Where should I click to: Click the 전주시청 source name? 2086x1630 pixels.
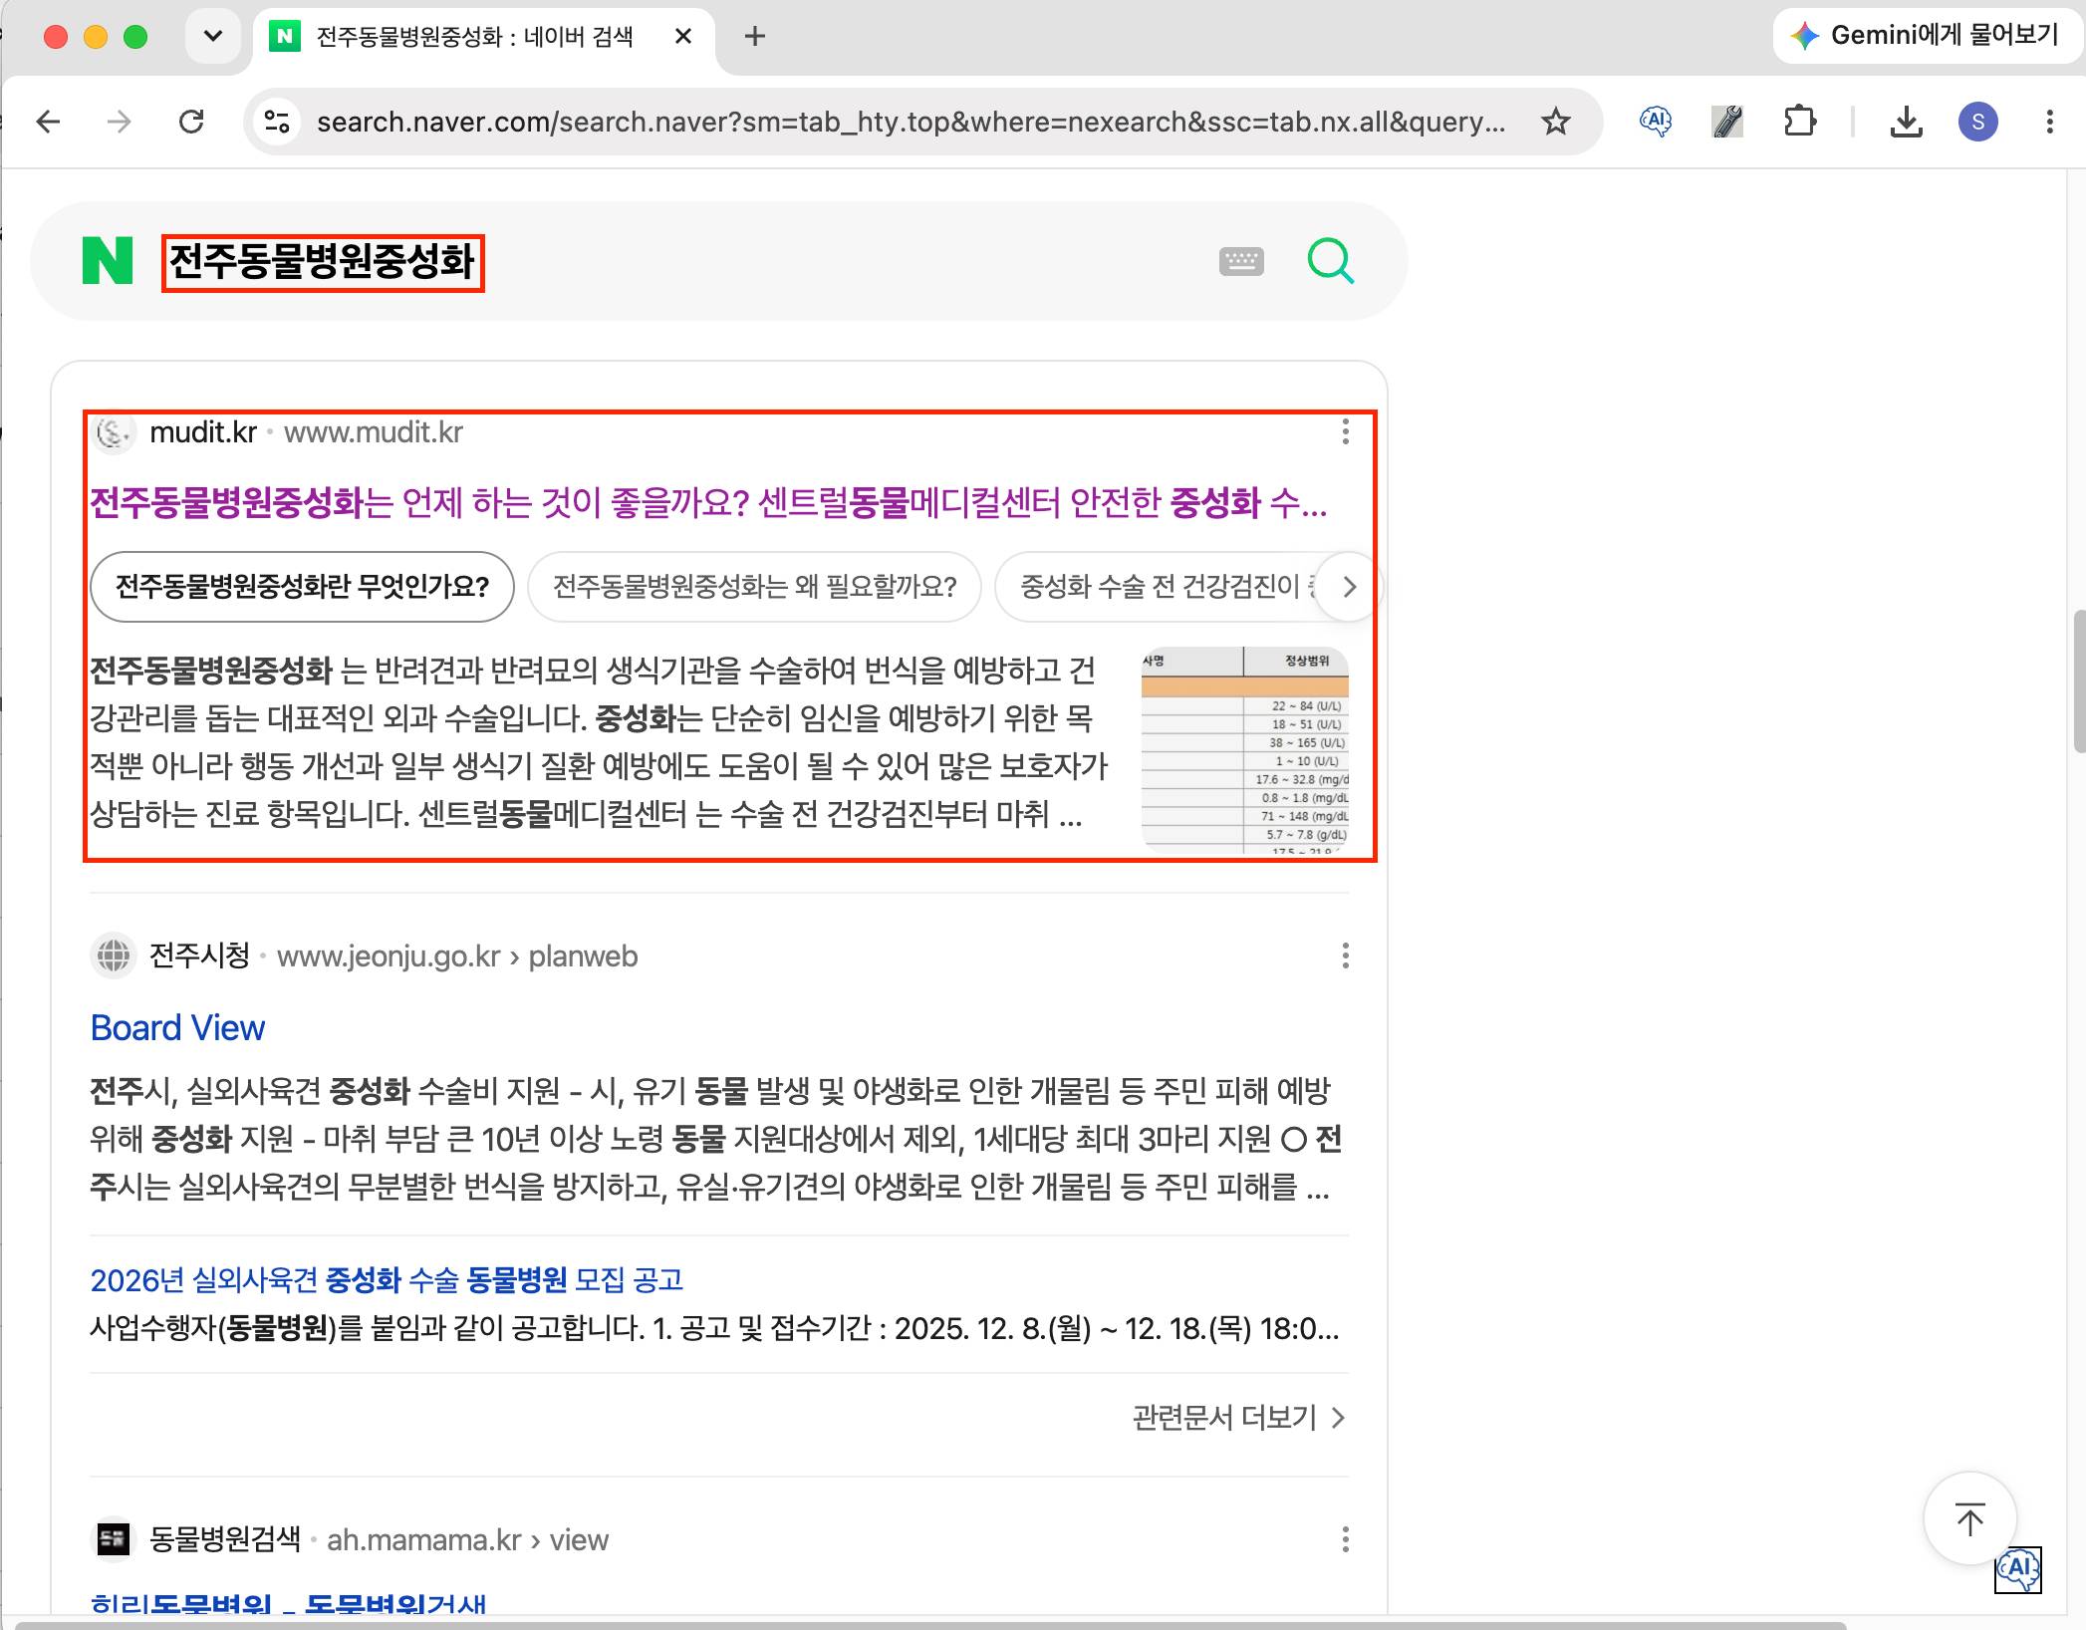199,955
